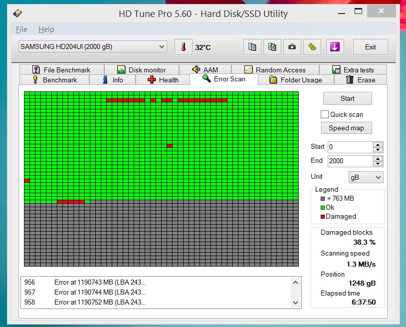Open the Extra tests tab
406x327 pixels.
pyautogui.click(x=353, y=70)
